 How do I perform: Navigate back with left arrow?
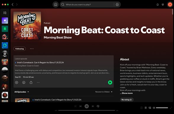pos(12,4)
